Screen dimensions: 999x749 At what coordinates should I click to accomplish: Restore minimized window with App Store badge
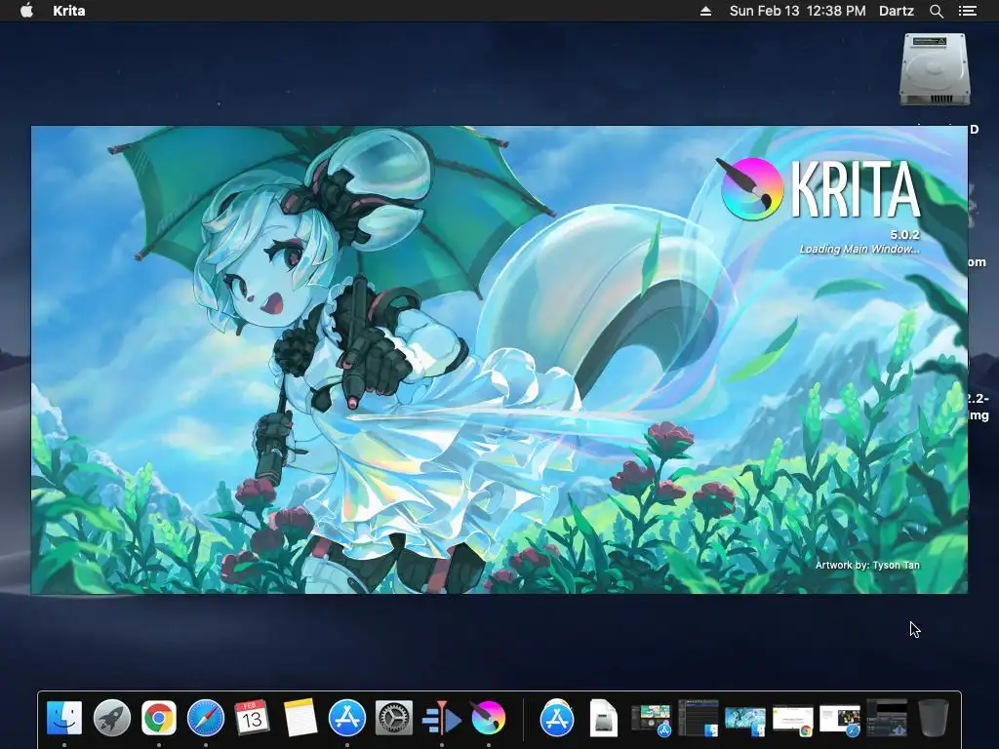[651, 719]
